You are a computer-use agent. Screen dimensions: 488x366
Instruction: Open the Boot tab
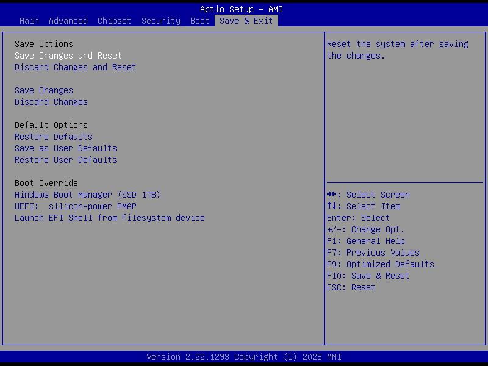click(x=200, y=21)
